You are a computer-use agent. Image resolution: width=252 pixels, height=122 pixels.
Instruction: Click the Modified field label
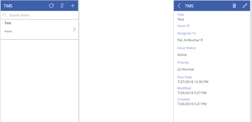(184, 88)
